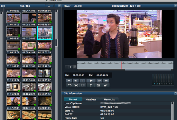
Task: Toggle audio channel 2
Action: (157, 84)
